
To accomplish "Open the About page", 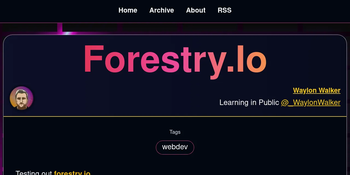I will pos(196,10).
